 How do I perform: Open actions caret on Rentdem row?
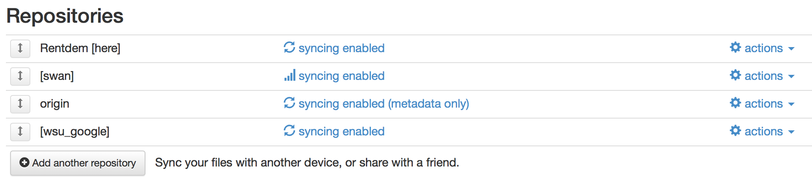pos(791,49)
